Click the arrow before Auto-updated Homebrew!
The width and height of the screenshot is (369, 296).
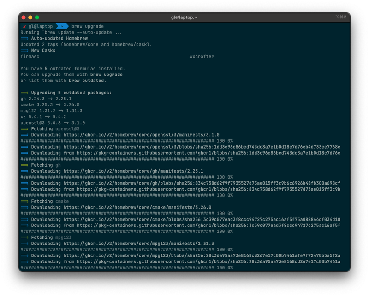[x=25, y=38]
